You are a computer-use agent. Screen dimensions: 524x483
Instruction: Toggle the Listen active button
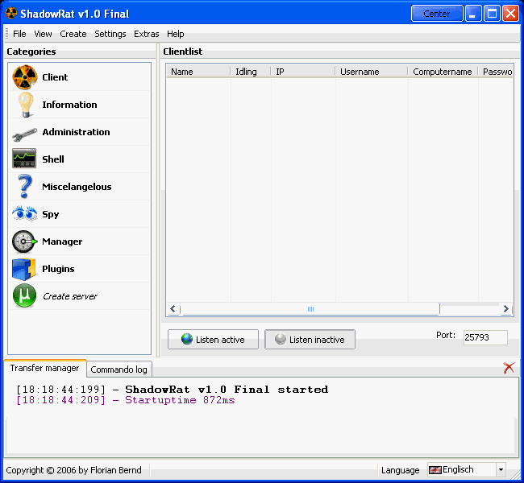pyautogui.click(x=213, y=340)
